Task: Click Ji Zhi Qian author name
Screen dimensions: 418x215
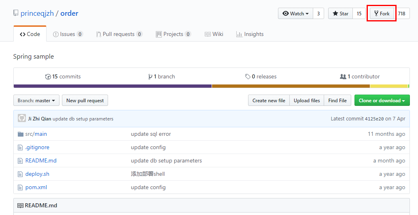Action: pos(40,119)
